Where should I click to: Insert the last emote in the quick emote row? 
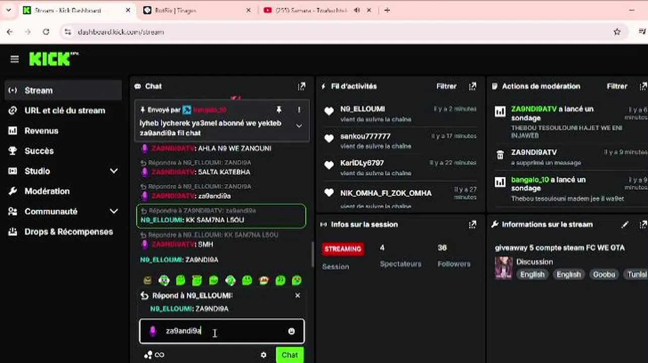[x=297, y=280]
